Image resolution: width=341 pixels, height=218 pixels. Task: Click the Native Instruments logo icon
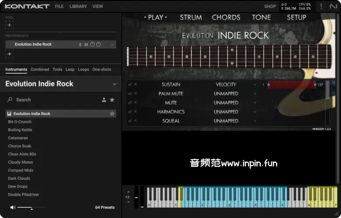pos(334,7)
